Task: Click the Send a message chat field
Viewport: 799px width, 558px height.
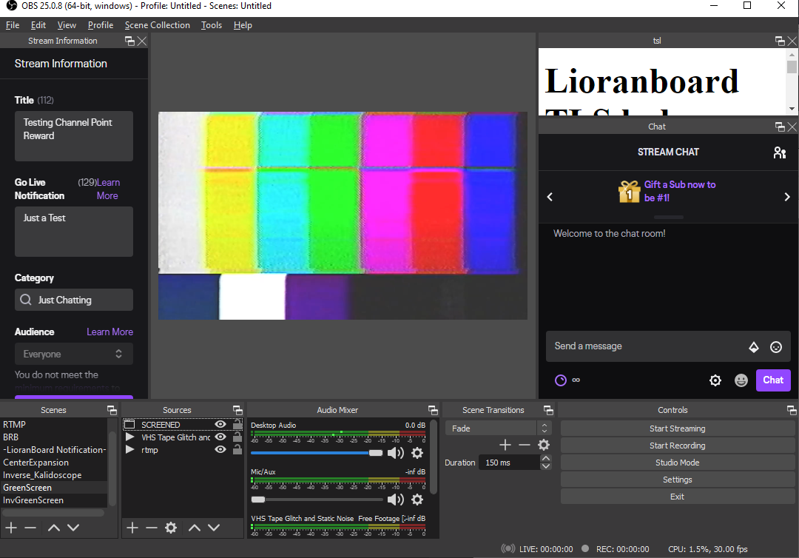Action: pos(668,346)
